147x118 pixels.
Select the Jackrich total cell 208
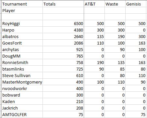coord(63,108)
